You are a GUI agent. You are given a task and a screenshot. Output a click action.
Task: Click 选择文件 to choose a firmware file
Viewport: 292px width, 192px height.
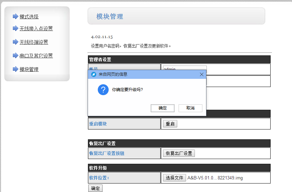(174, 178)
